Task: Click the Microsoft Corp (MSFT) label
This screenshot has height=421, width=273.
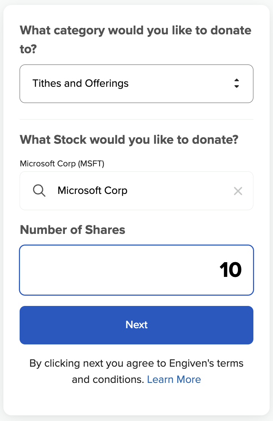Action: tap(62, 163)
